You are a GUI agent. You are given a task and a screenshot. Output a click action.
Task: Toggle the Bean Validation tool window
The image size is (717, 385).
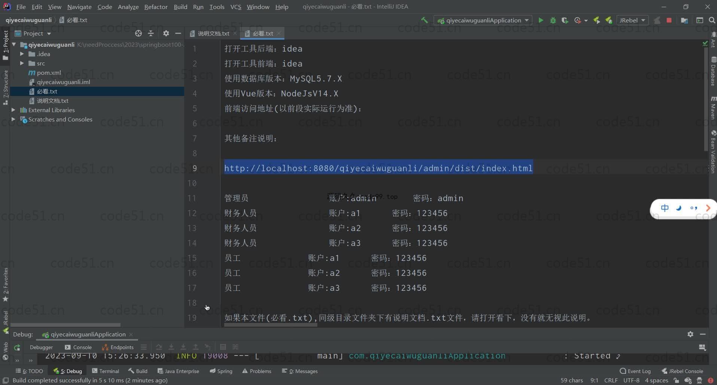[713, 151]
